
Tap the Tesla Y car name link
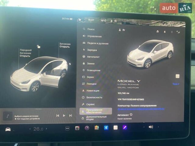(x=176, y=84)
